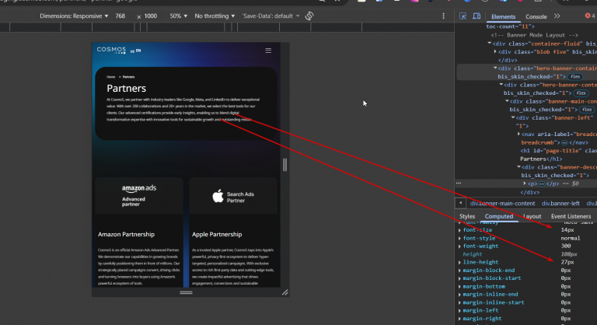The width and height of the screenshot is (597, 325).
Task: Show more DevTools tabs chevron
Action: pos(557,16)
